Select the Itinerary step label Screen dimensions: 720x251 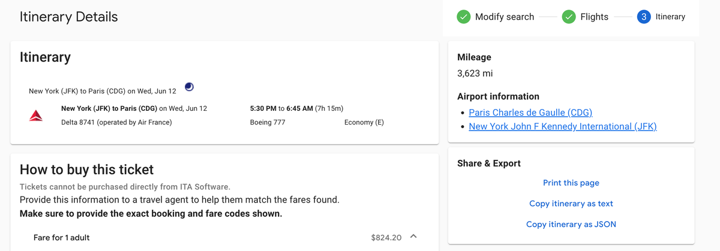(670, 17)
